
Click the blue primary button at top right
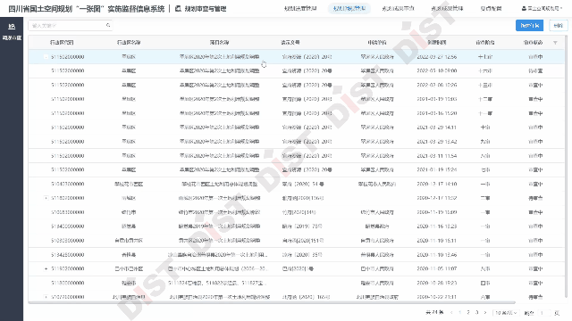(x=529, y=26)
